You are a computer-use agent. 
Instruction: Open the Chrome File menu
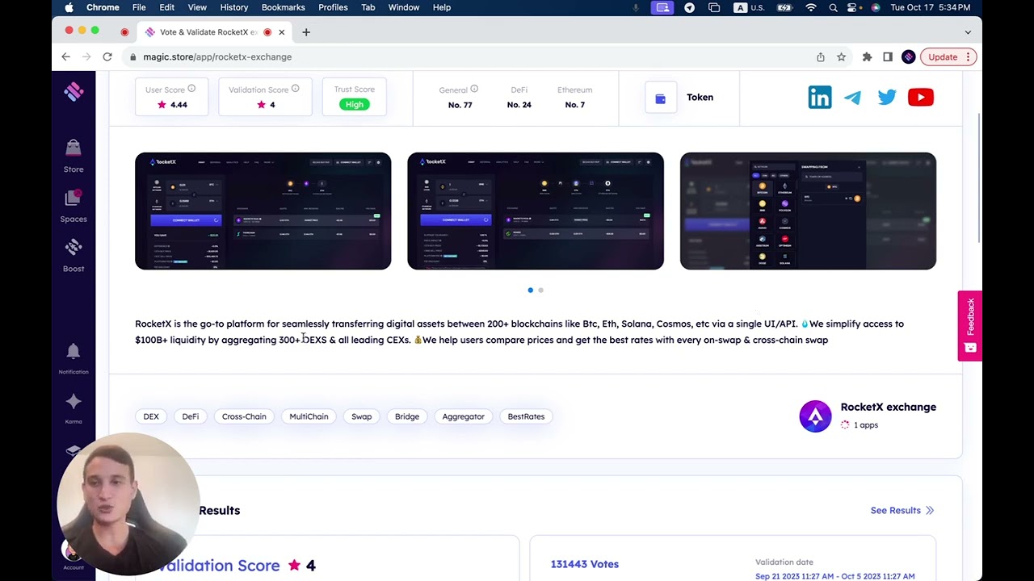pos(139,7)
